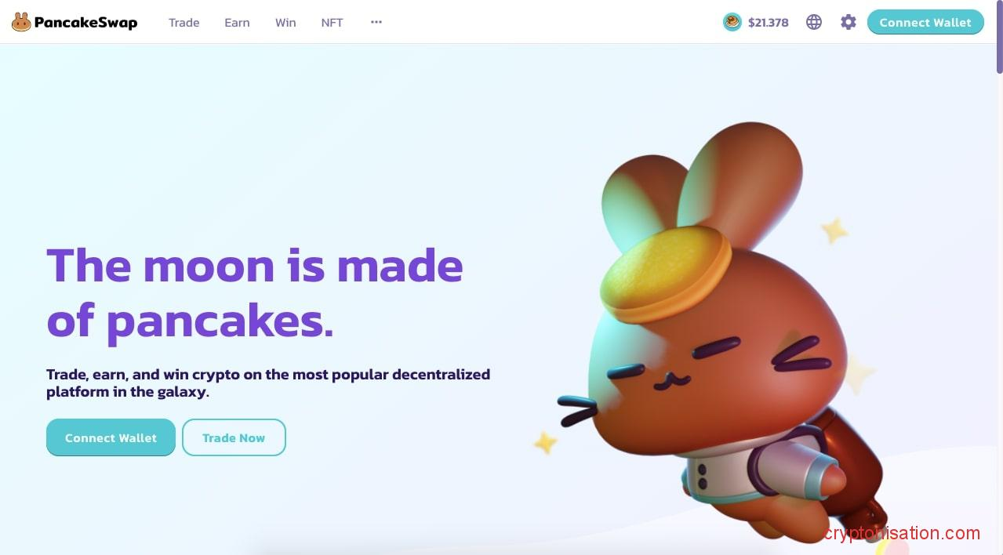The image size is (1003, 555).
Task: Expand the Trade navigation menu
Action: pyautogui.click(x=184, y=22)
